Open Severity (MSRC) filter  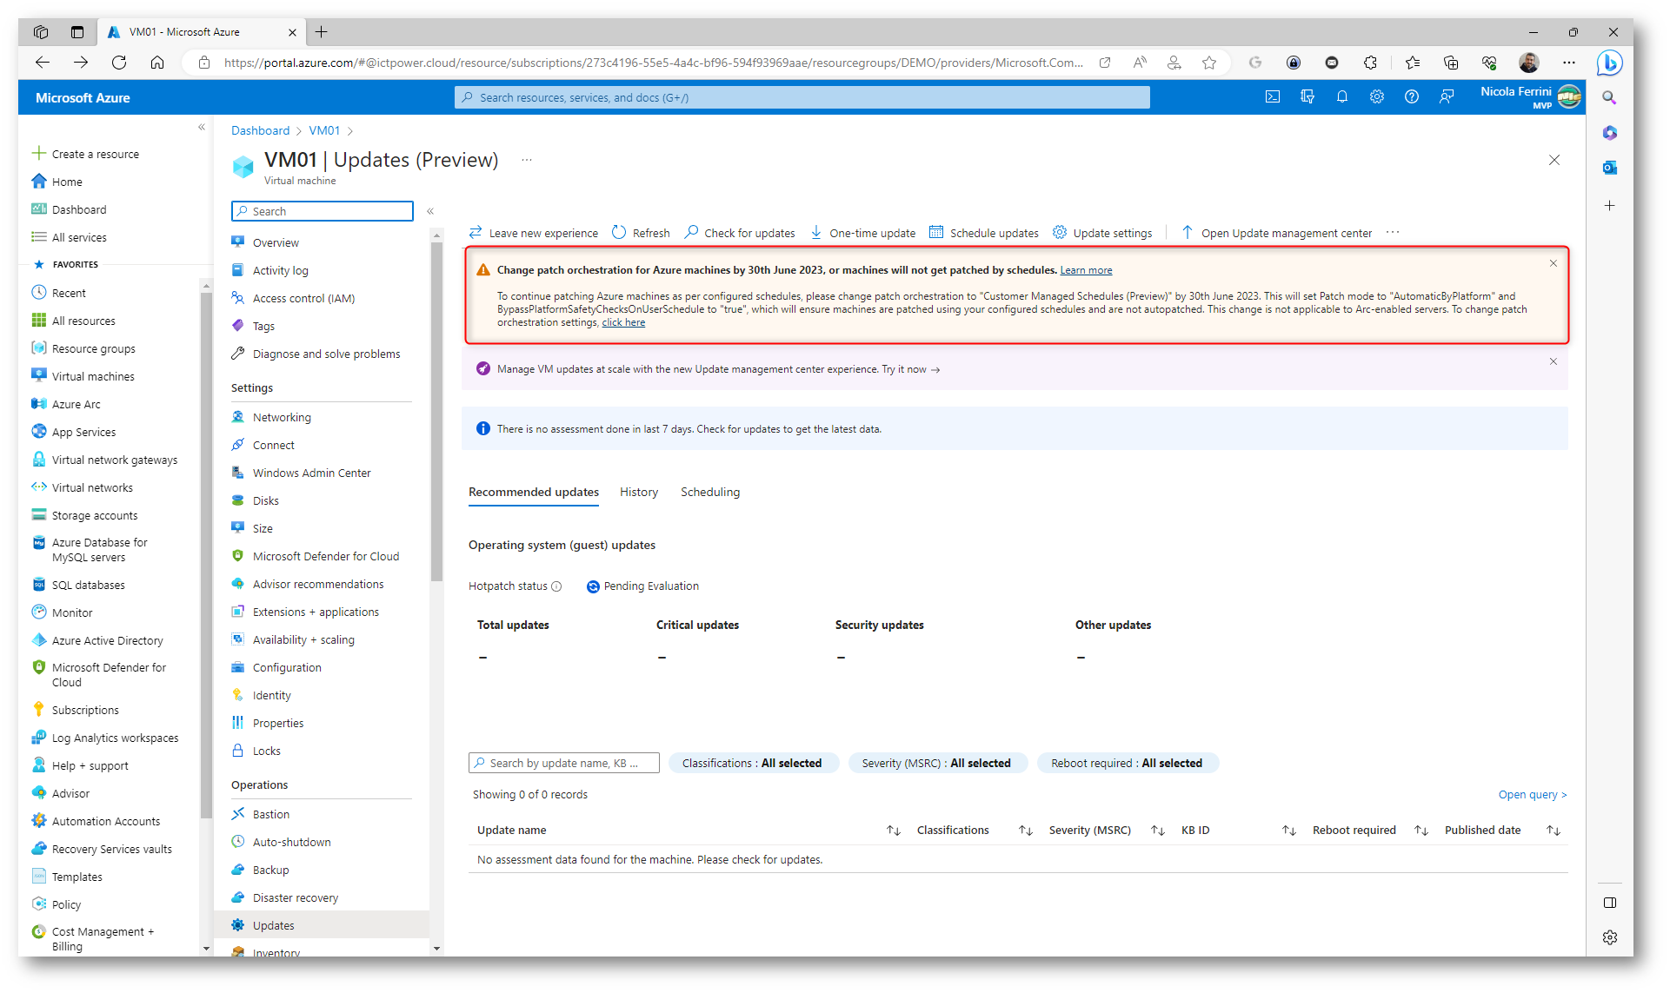pyautogui.click(x=937, y=763)
